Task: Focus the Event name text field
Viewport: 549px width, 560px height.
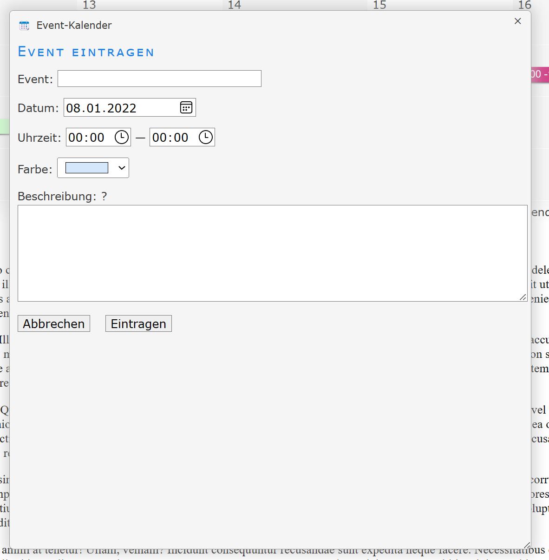Action: pyautogui.click(x=159, y=79)
